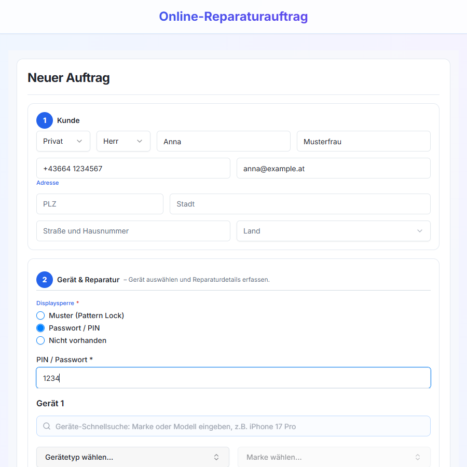
Task: Click the first name field containing Anna
Action: pyautogui.click(x=223, y=141)
